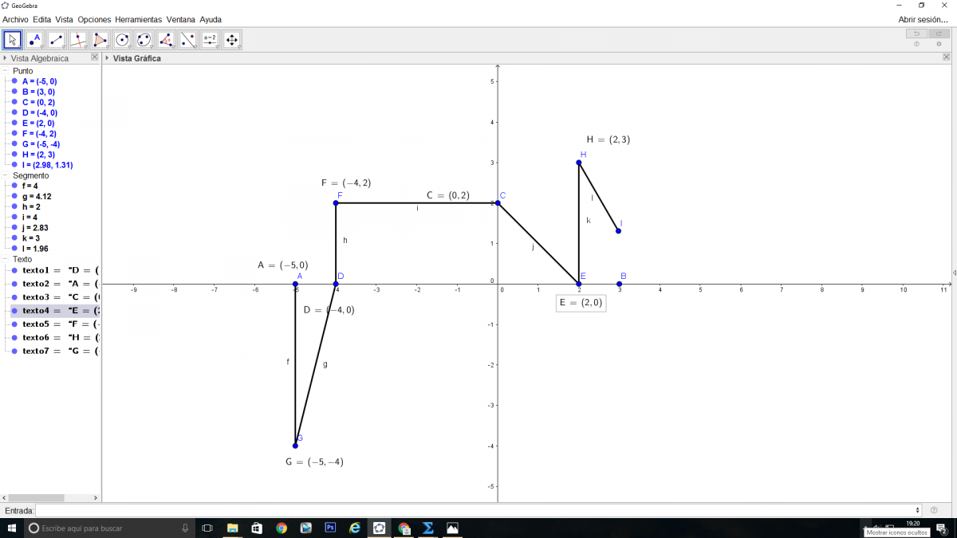This screenshot has height=538, width=957.
Task: Toggle visibility of point A = (-5, 0)
Action: click(14, 81)
